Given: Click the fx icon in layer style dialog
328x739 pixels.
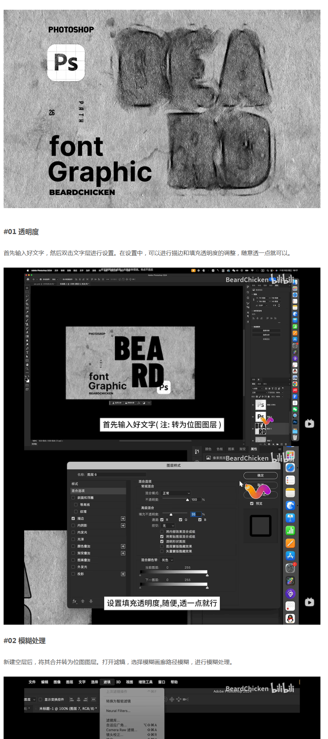Looking at the screenshot, I should [75, 601].
